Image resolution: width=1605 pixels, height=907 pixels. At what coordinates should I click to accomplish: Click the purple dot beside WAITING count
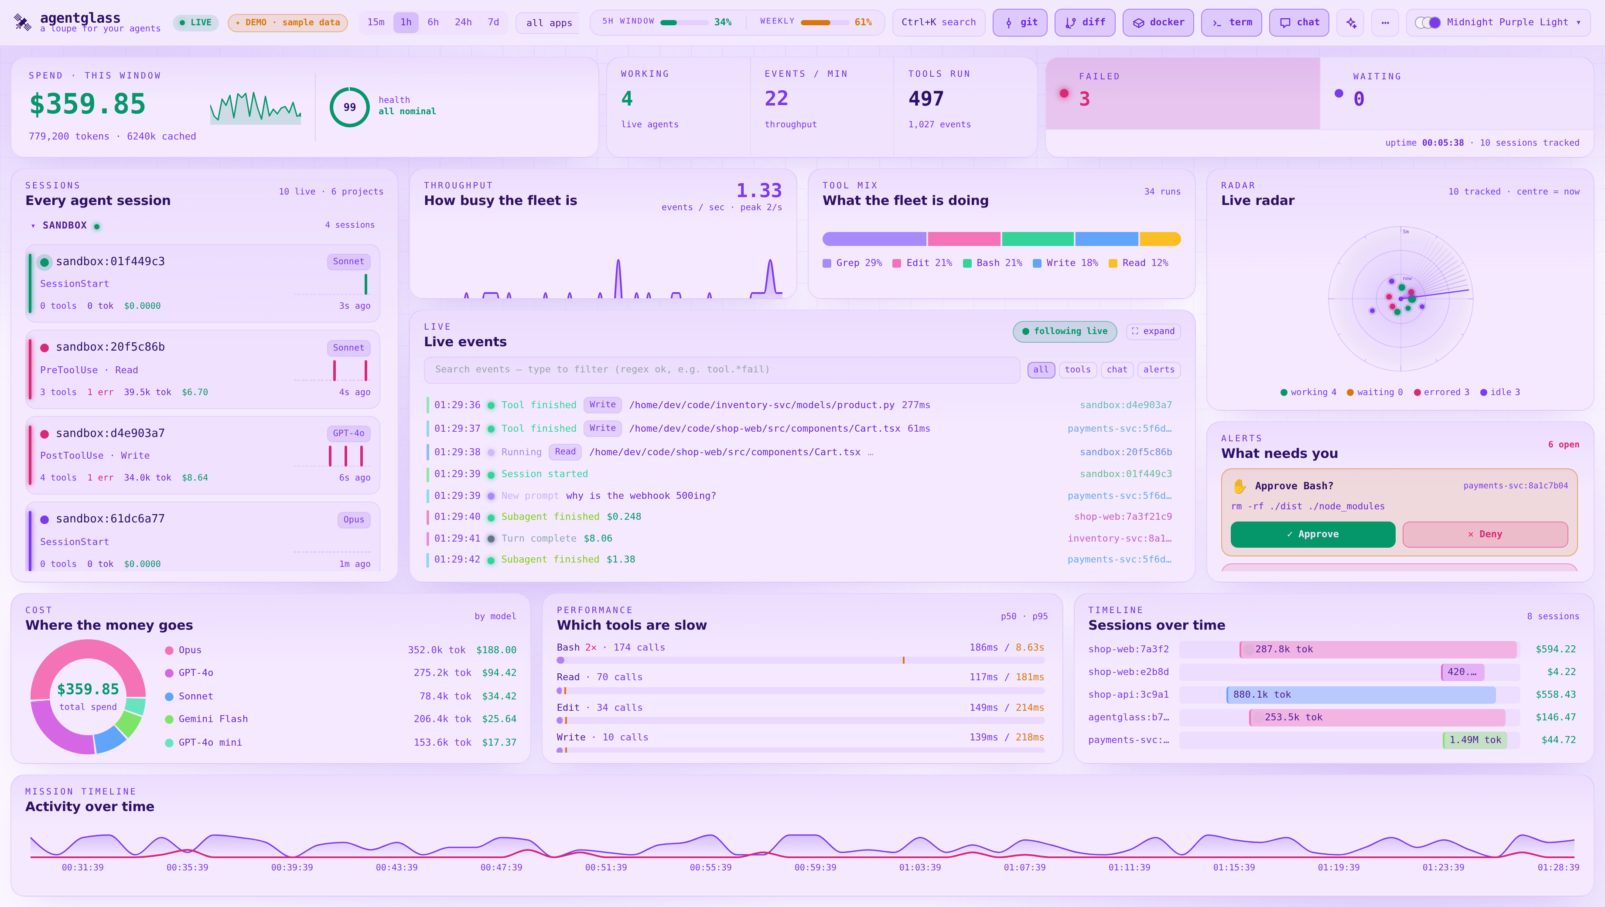[x=1339, y=93]
